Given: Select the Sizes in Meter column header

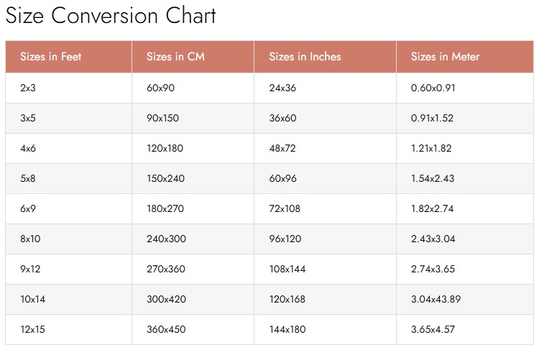Looking at the screenshot, I should [465, 57].
